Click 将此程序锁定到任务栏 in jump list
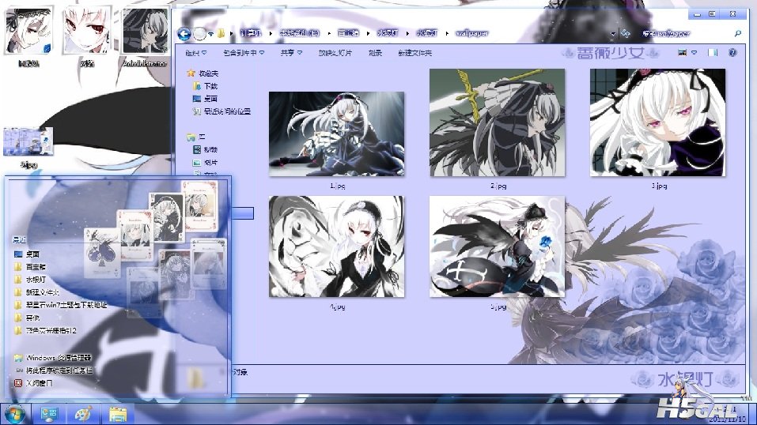The width and height of the screenshot is (757, 425). pos(59,370)
